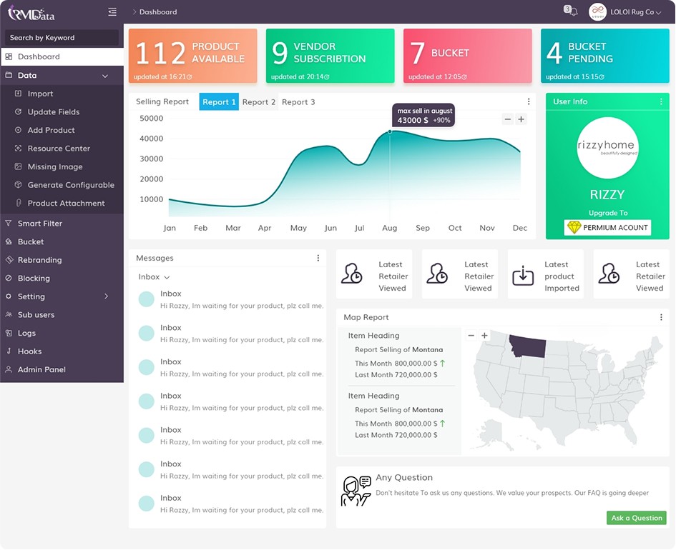Click the Logs sidebar icon
This screenshot has height=550, width=676.
[x=8, y=333]
